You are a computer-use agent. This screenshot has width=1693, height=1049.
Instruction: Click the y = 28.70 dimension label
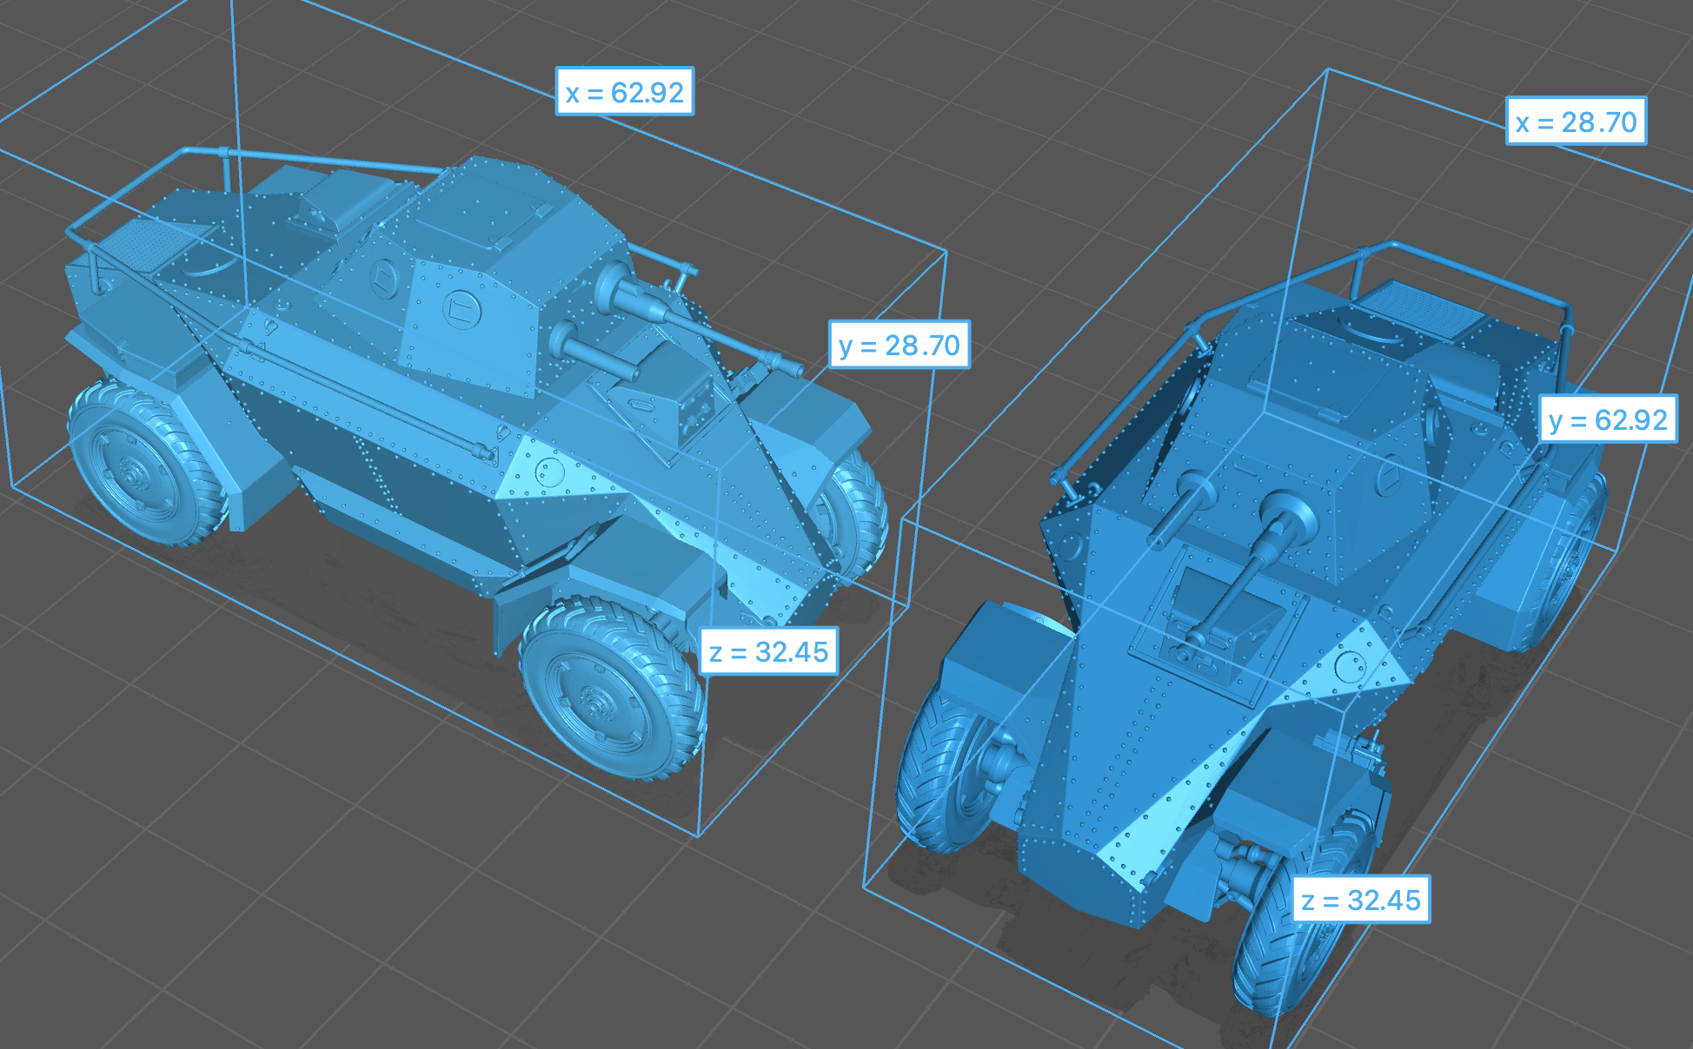coord(899,346)
